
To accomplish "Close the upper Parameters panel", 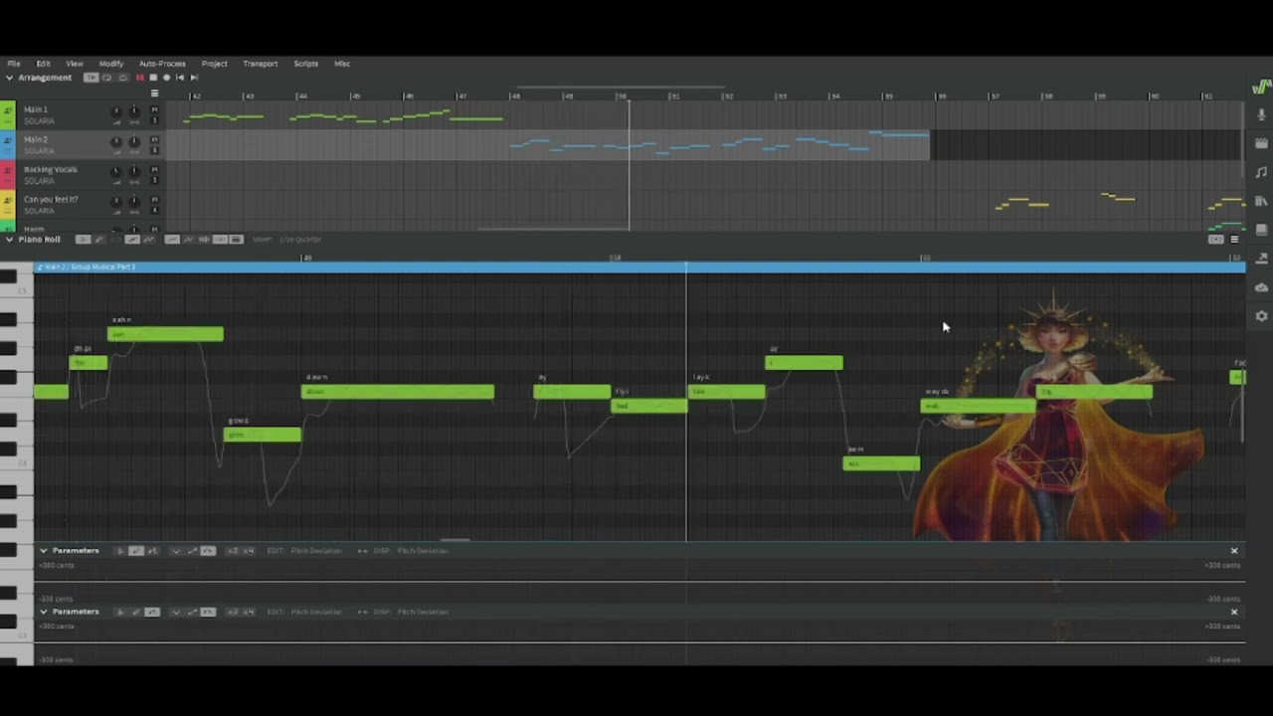I will (1234, 551).
